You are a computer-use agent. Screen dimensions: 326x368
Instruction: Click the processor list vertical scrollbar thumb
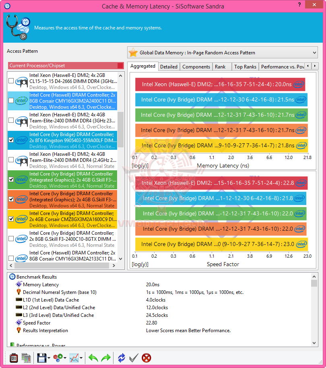click(x=121, y=130)
